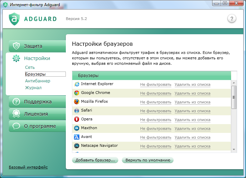Image resolution: width=246 pixels, height=178 pixels.
Task: Select the Internet Explorer row name
Action: point(97,84)
